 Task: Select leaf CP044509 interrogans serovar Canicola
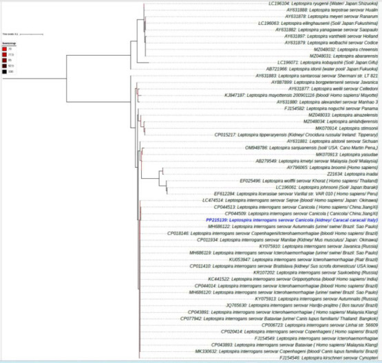coord(301,214)
